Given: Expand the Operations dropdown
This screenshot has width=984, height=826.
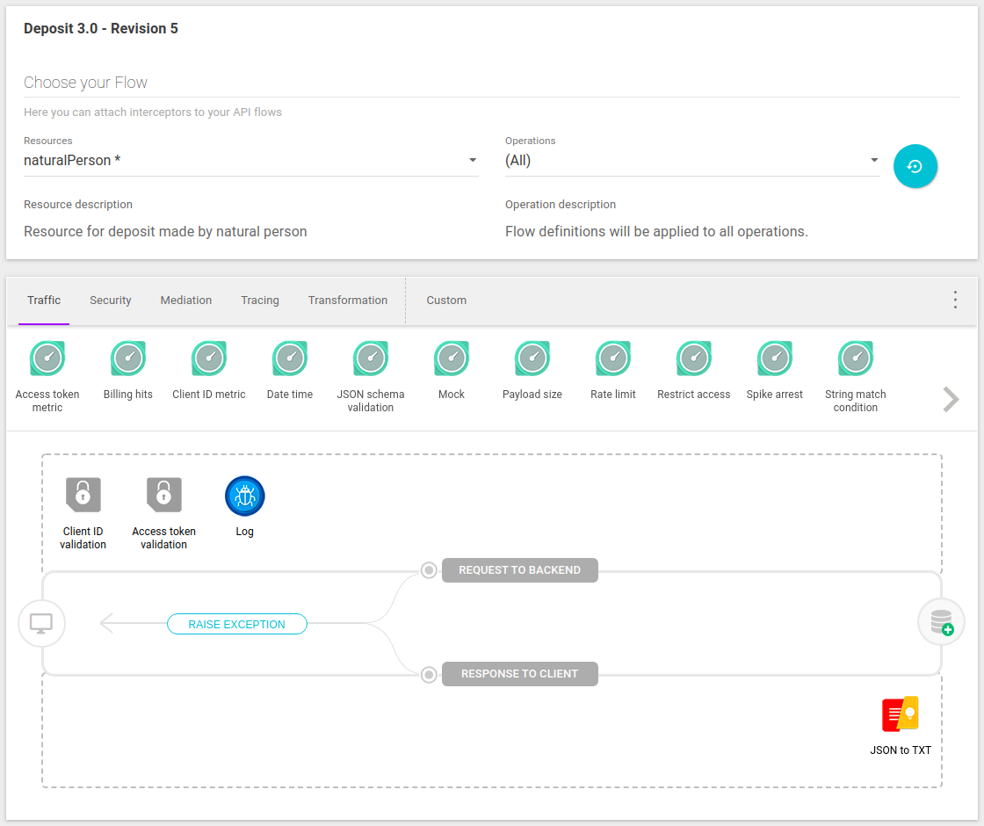Looking at the screenshot, I should (x=691, y=161).
